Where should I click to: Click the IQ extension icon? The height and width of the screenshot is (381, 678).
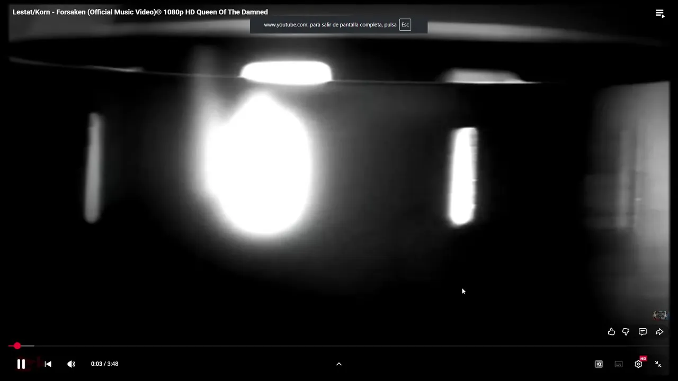(x=599, y=364)
